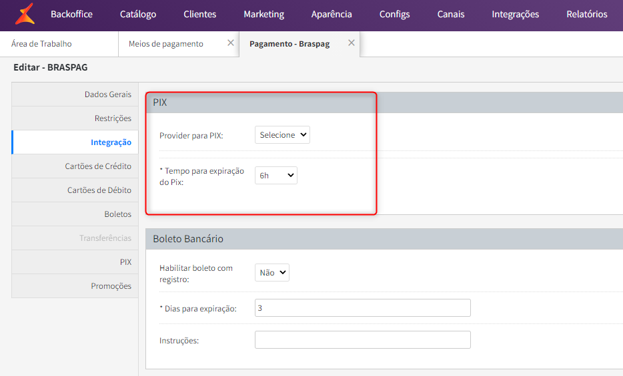
Task: Click the orange logo icon in header
Action: click(25, 14)
